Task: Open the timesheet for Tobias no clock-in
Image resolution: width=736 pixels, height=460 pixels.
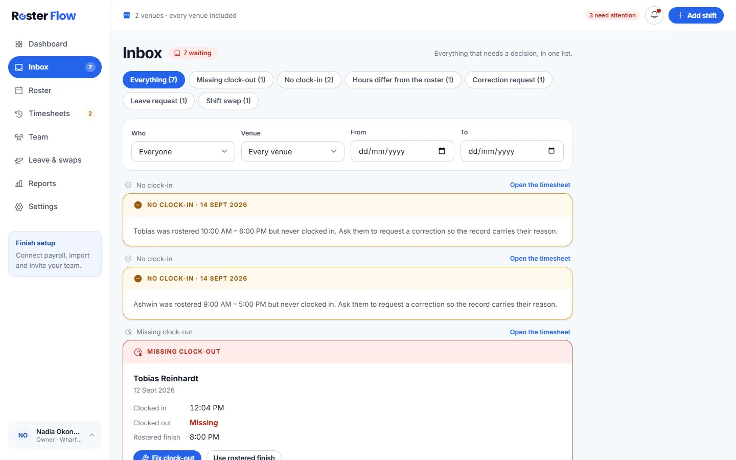Action: 540,185
